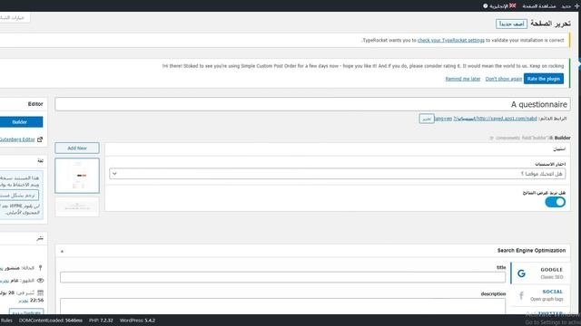Open the Gutenberg Editor link
581x326 pixels.
click(17, 139)
